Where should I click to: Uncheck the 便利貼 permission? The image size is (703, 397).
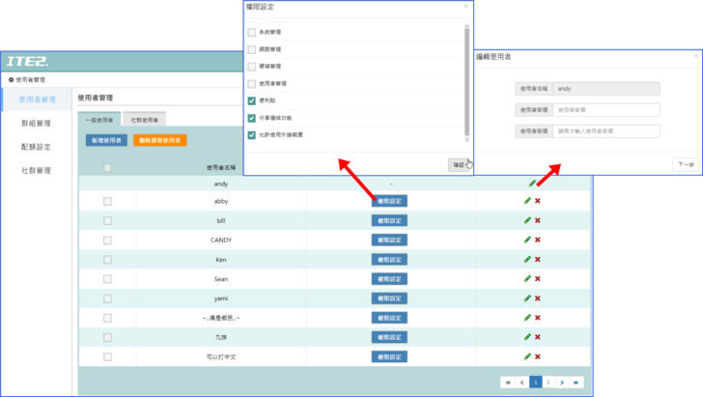click(252, 100)
